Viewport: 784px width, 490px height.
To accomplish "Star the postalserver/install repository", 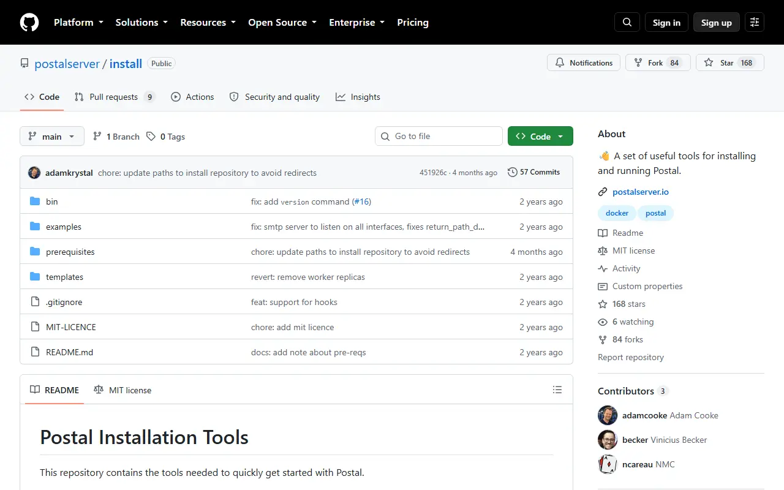I will click(x=730, y=62).
